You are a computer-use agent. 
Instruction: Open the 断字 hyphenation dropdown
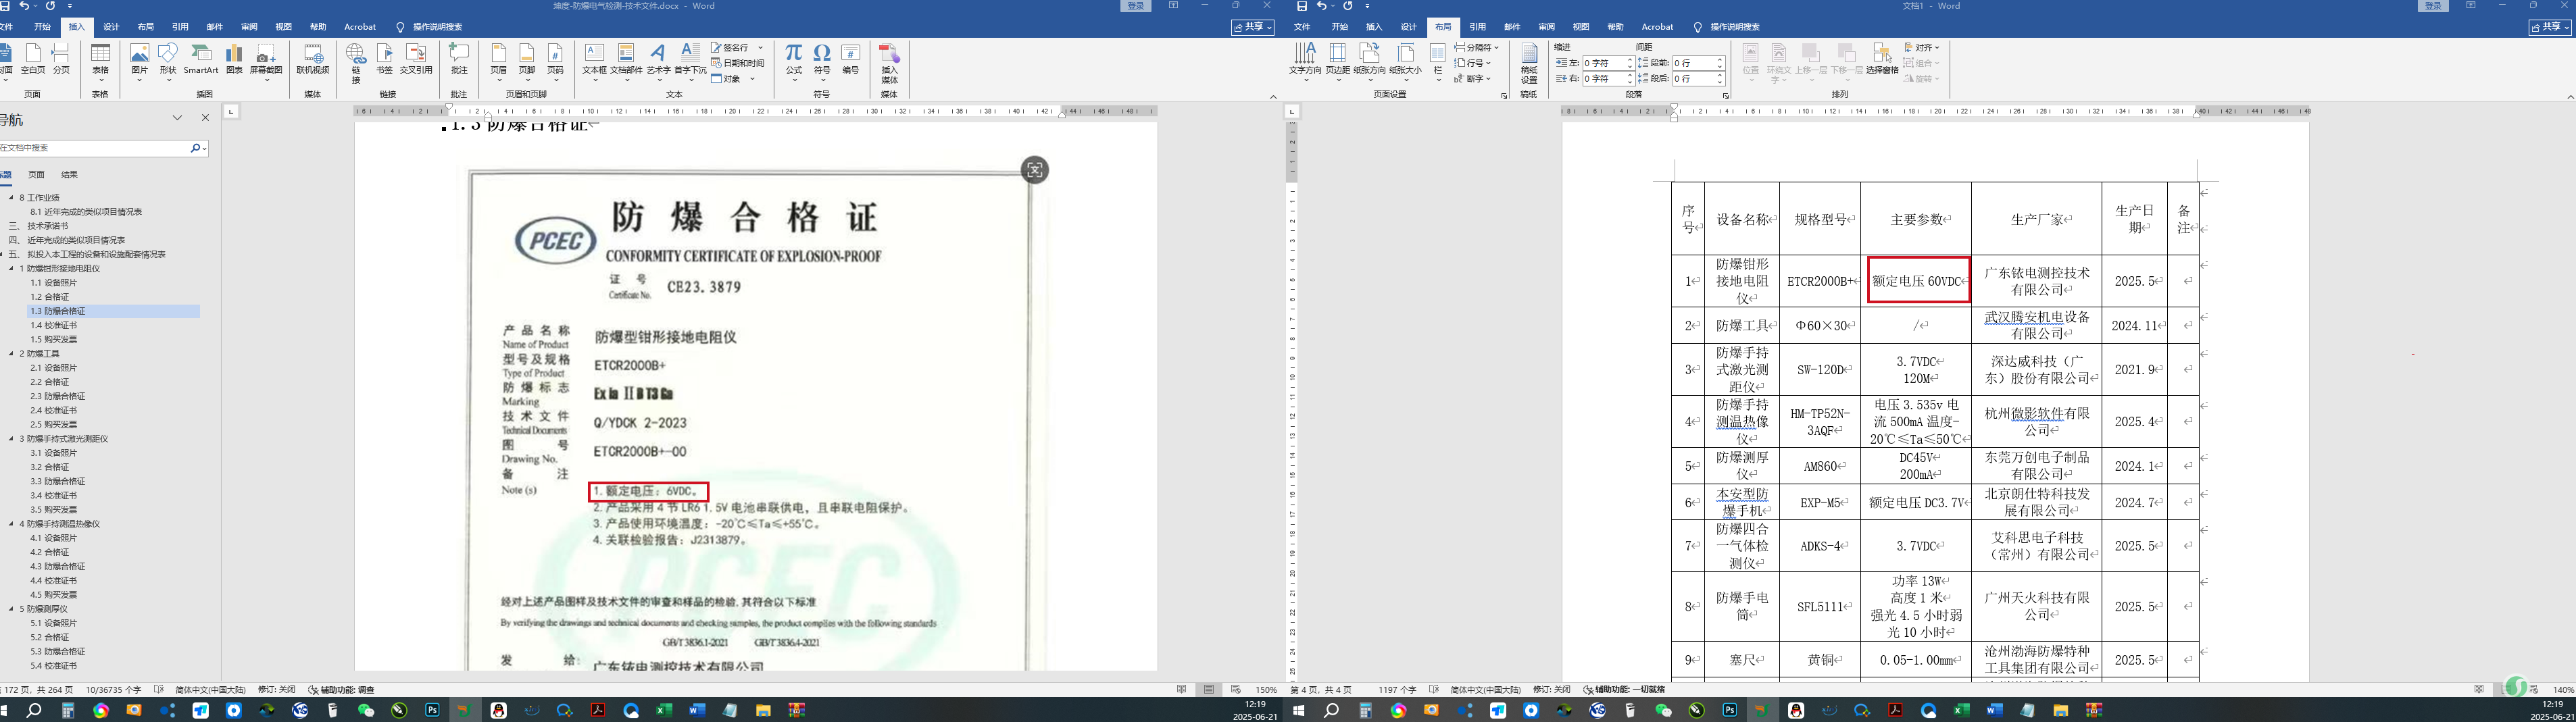pyautogui.click(x=1473, y=79)
